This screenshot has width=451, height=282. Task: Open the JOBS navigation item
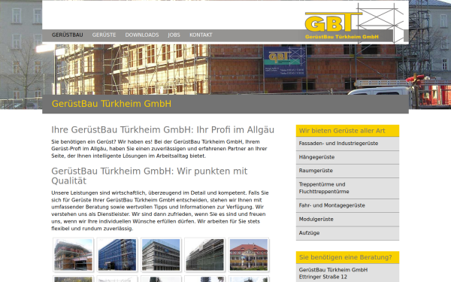click(x=174, y=35)
